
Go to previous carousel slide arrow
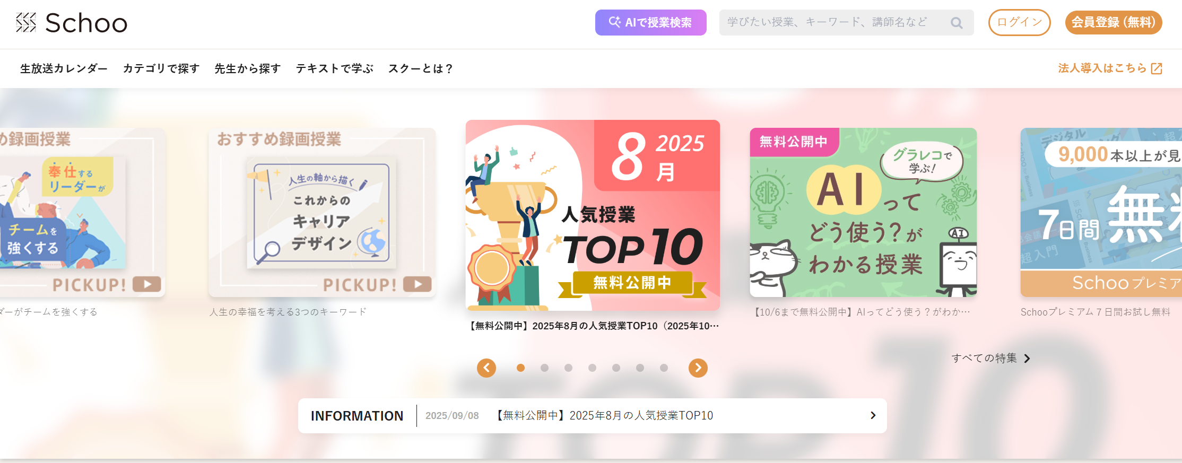(486, 368)
